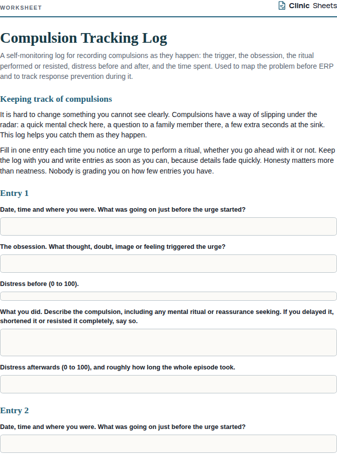Click the self-monitoring log description paragraph
337x458 pixels.
[166, 66]
